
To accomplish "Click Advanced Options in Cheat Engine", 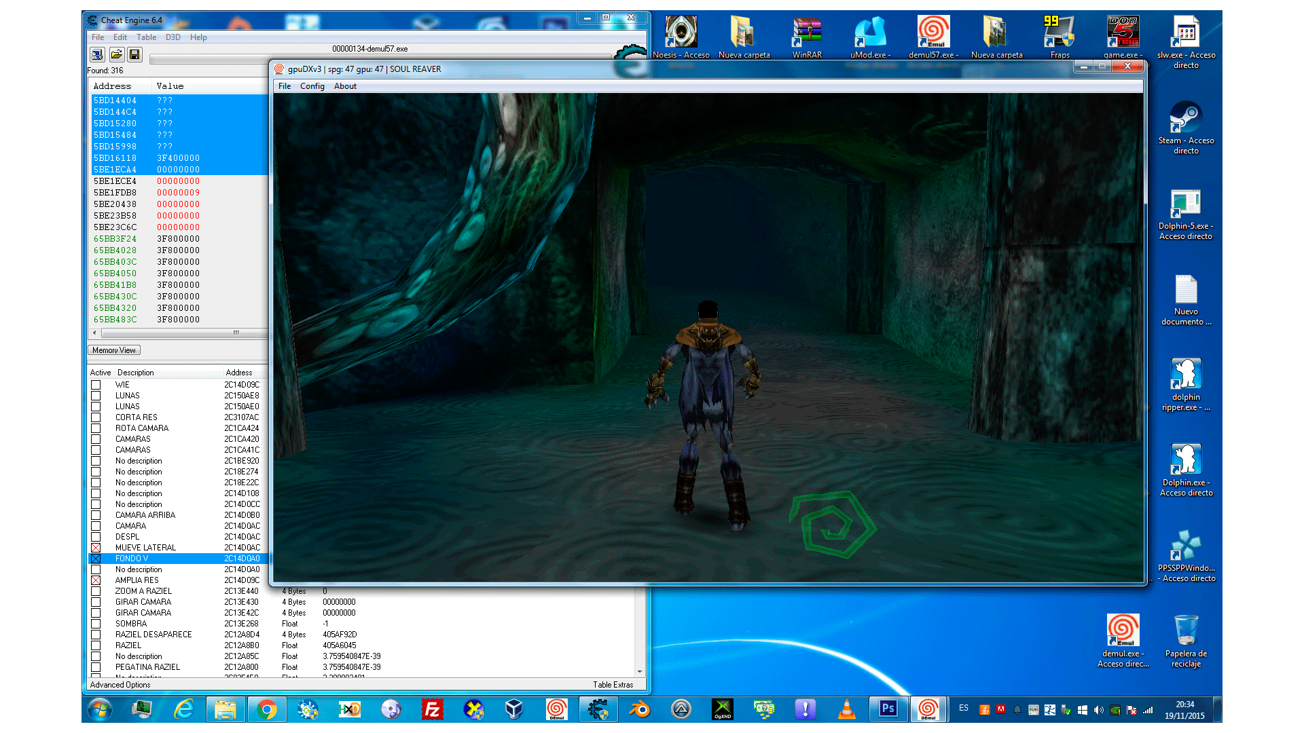I will click(x=120, y=685).
